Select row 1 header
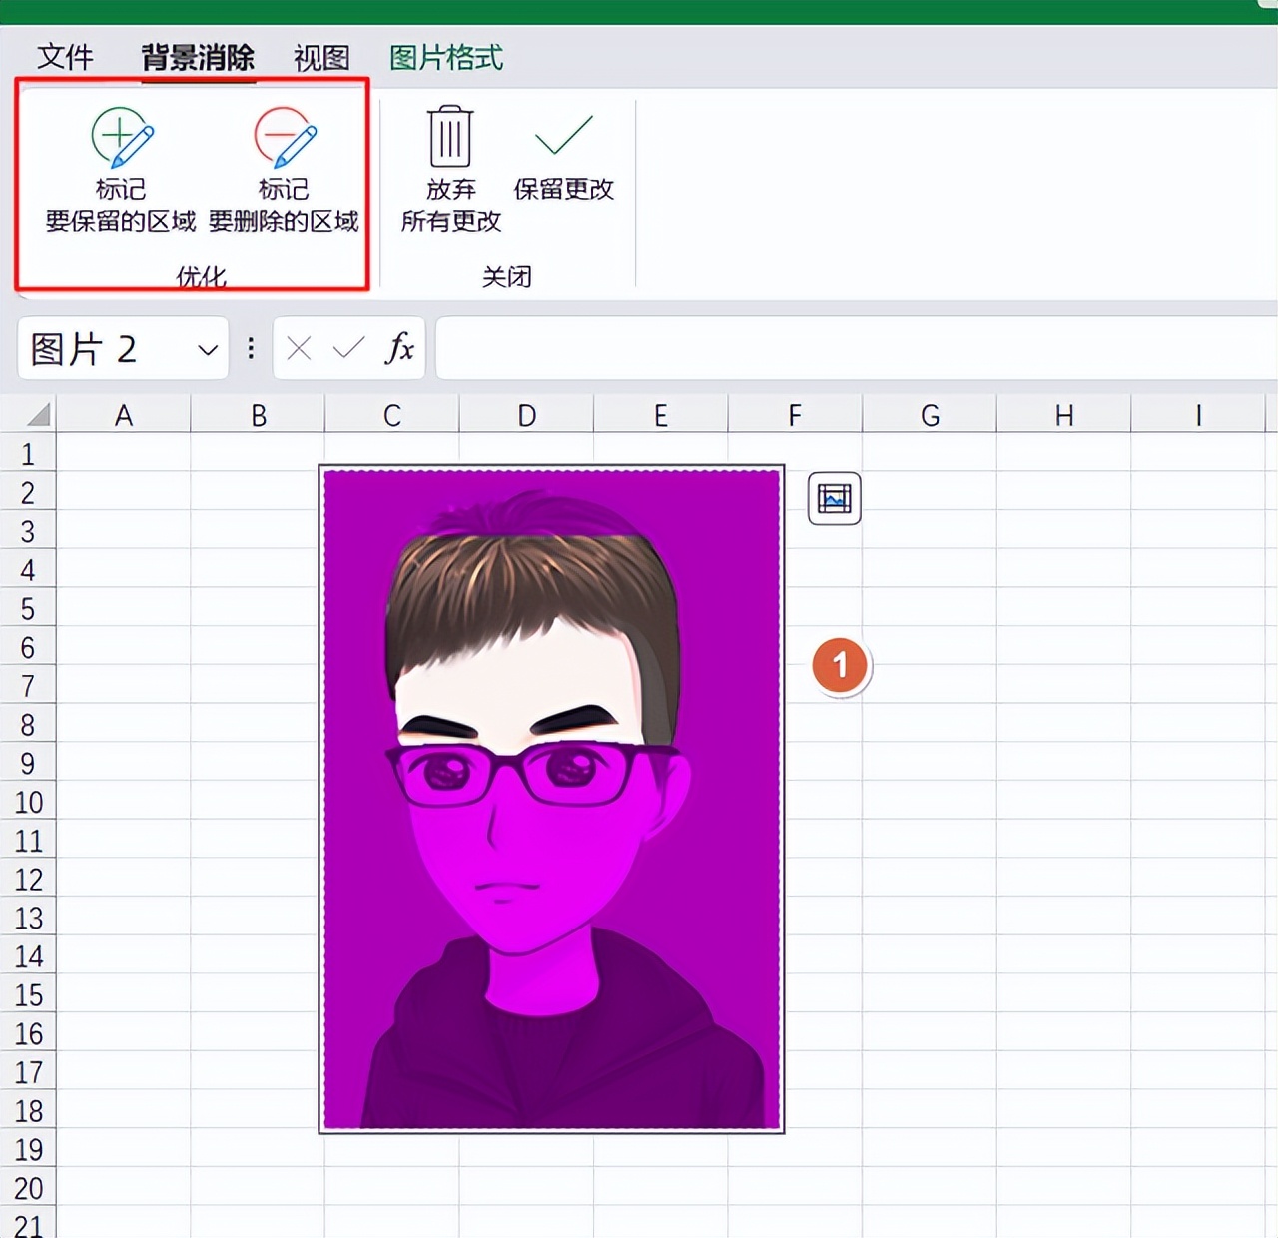This screenshot has width=1278, height=1238. [x=28, y=454]
